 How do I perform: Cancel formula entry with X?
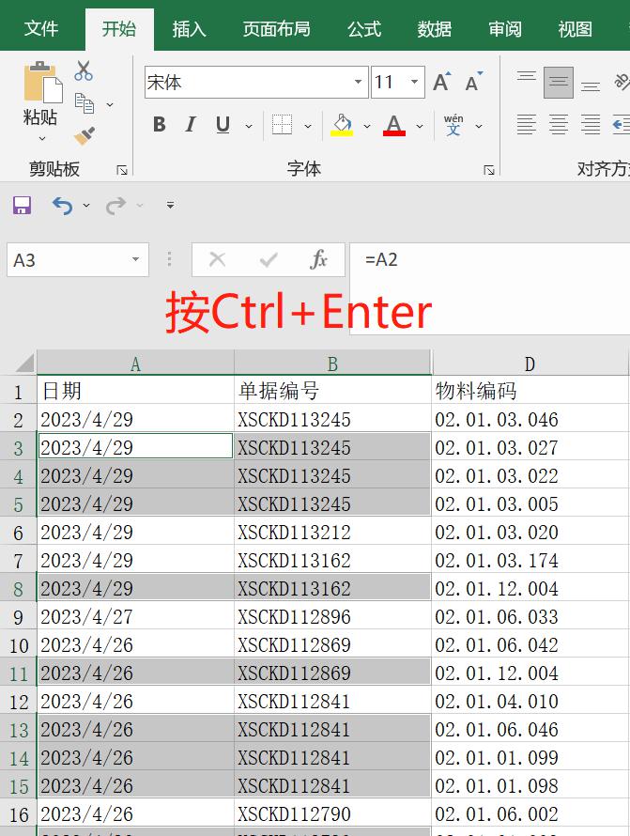(x=218, y=259)
